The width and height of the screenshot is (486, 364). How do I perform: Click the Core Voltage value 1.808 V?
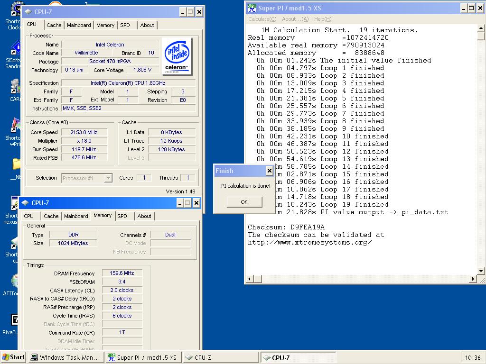[x=142, y=70]
